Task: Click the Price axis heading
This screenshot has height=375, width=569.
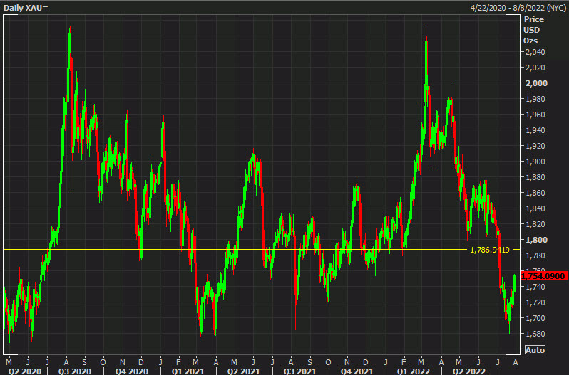Action: (x=534, y=19)
